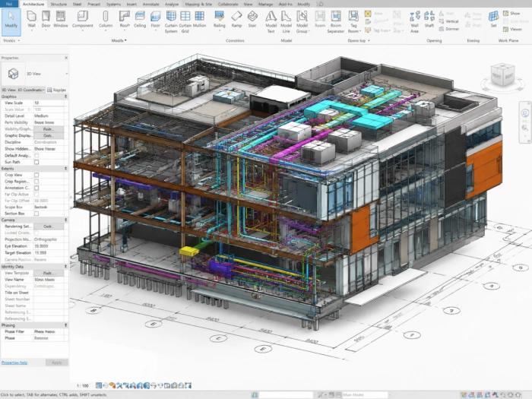Open the Properties help link
The width and height of the screenshot is (532, 399).
(14, 363)
